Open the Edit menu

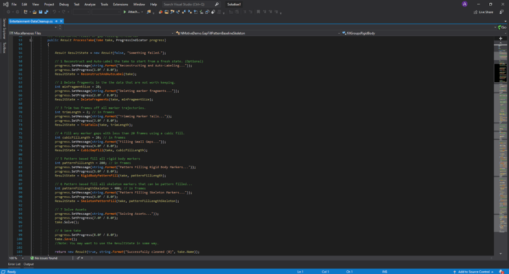click(24, 4)
